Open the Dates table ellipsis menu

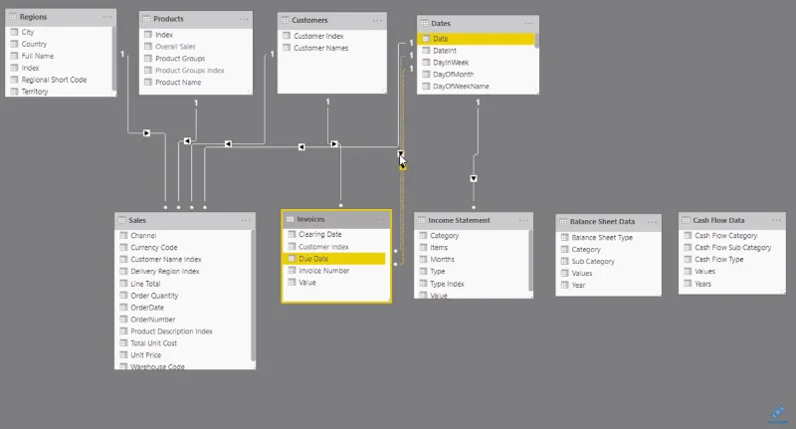point(529,23)
